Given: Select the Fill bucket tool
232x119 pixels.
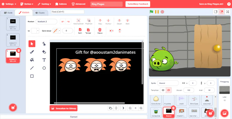Looking at the screenshot, I should (32, 60).
